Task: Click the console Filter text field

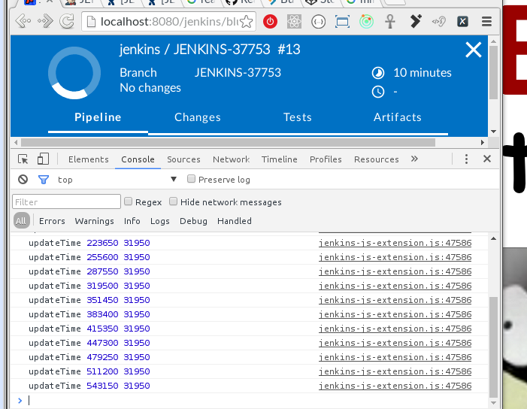Action: point(66,201)
